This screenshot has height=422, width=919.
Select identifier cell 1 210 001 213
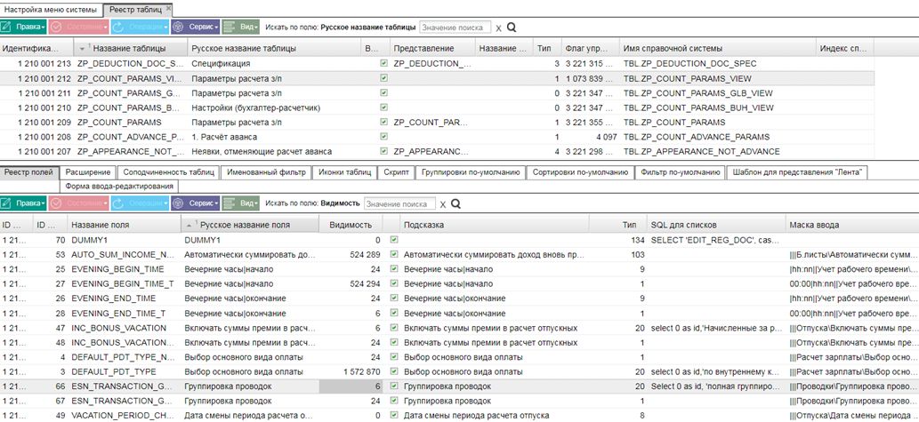[x=36, y=63]
